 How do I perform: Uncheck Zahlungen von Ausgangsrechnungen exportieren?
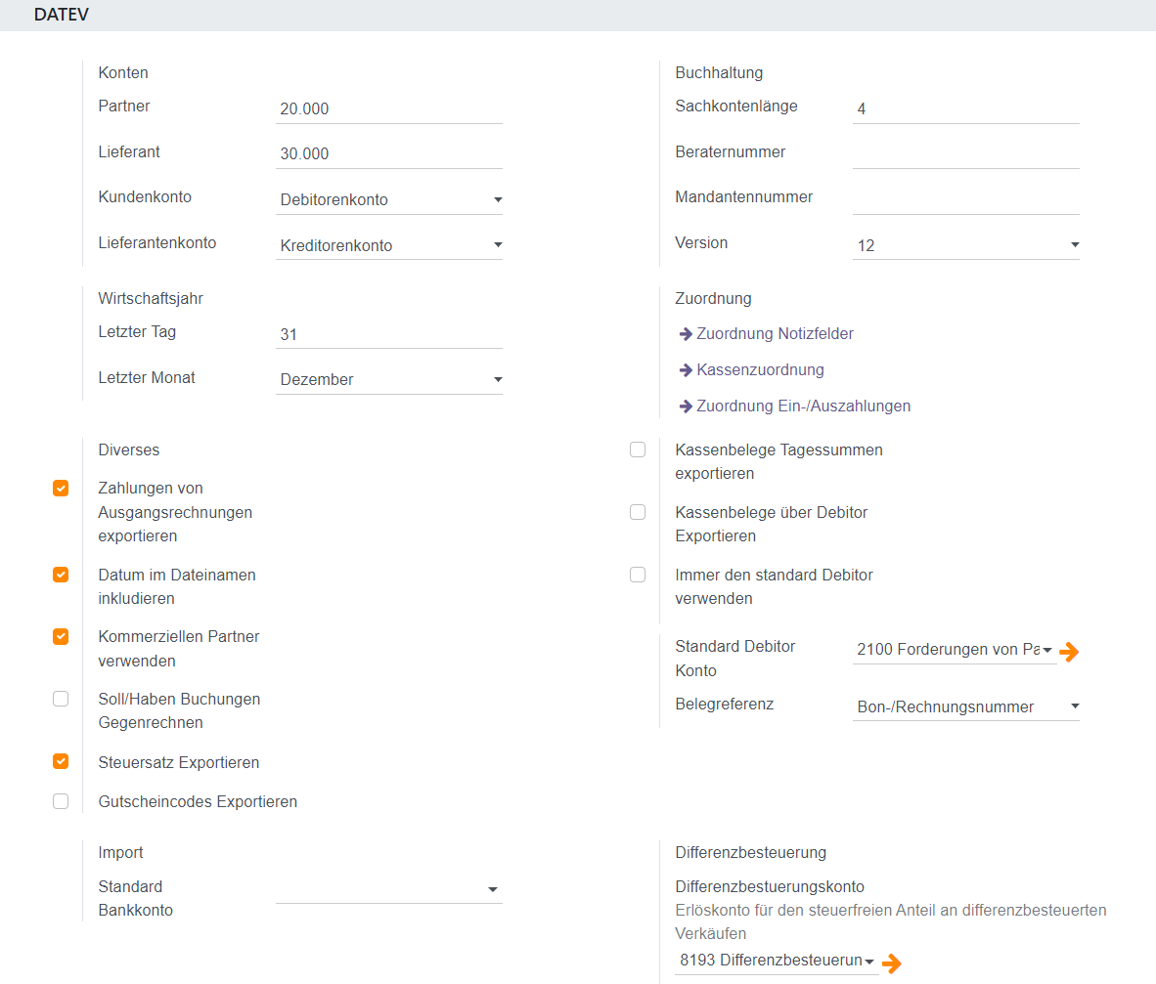point(61,489)
